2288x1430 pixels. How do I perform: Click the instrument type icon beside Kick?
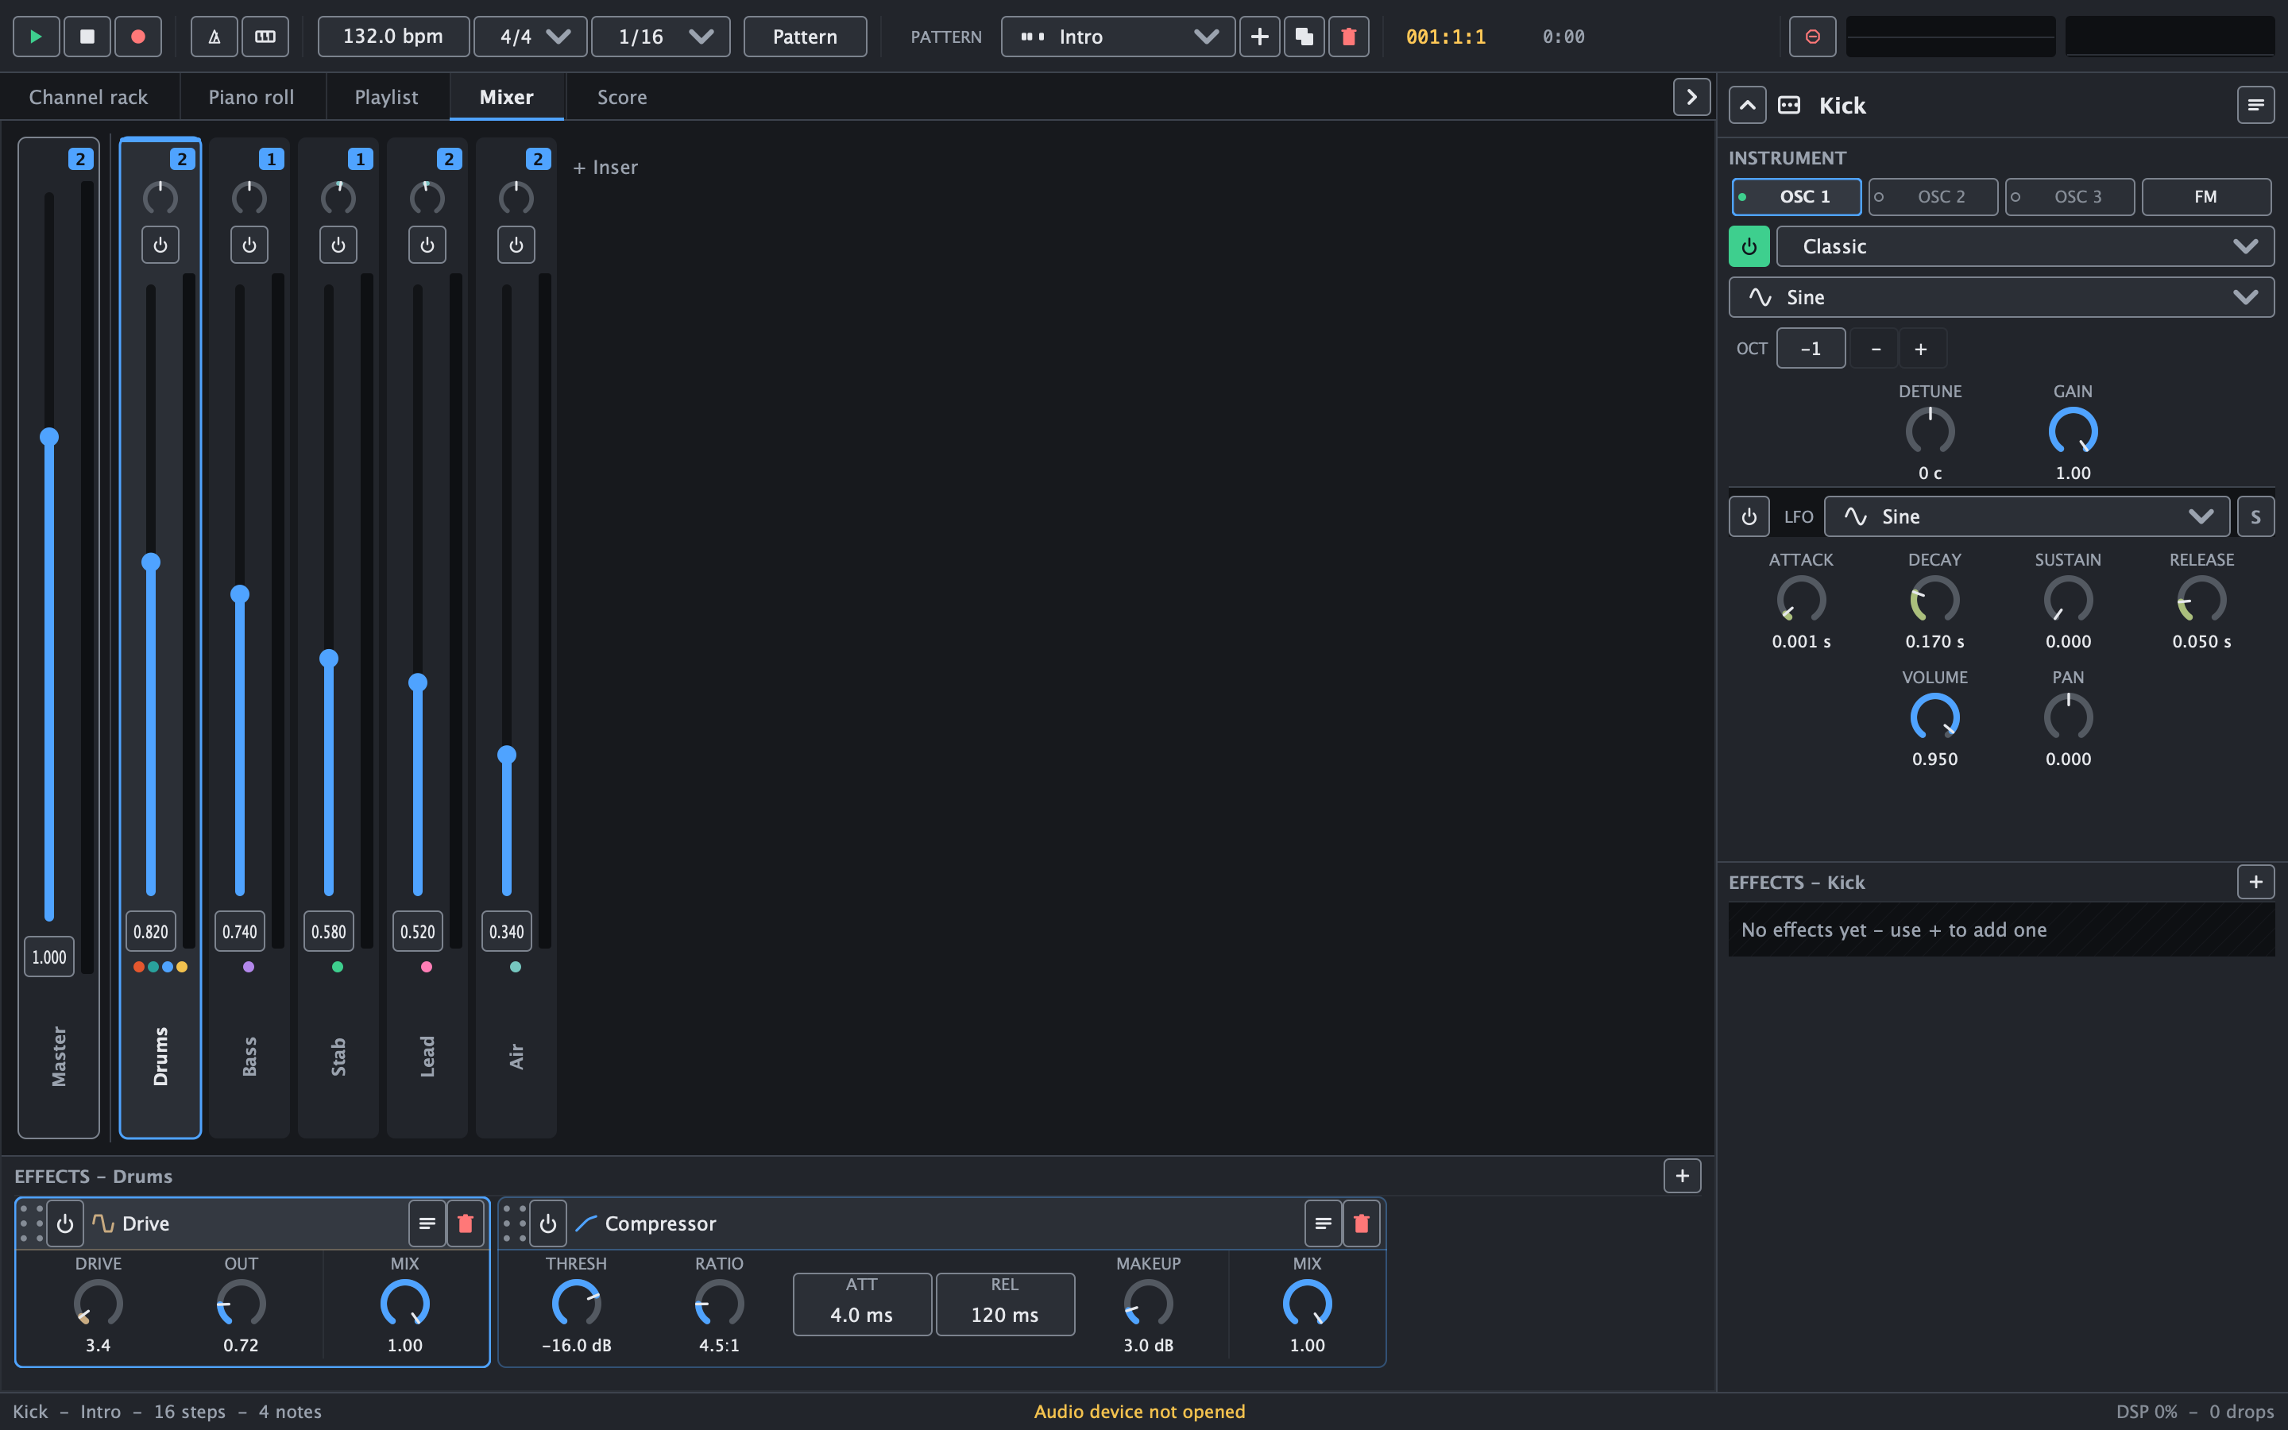[1789, 105]
